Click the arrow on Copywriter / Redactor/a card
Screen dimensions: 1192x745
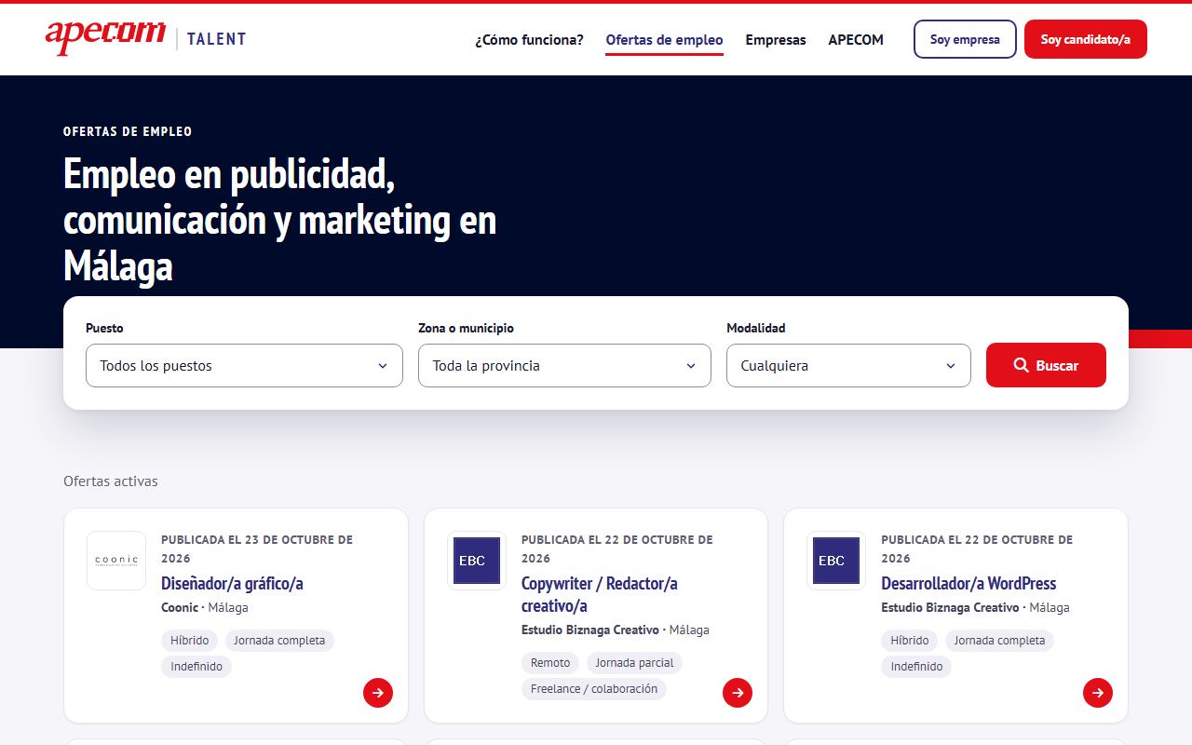[738, 693]
